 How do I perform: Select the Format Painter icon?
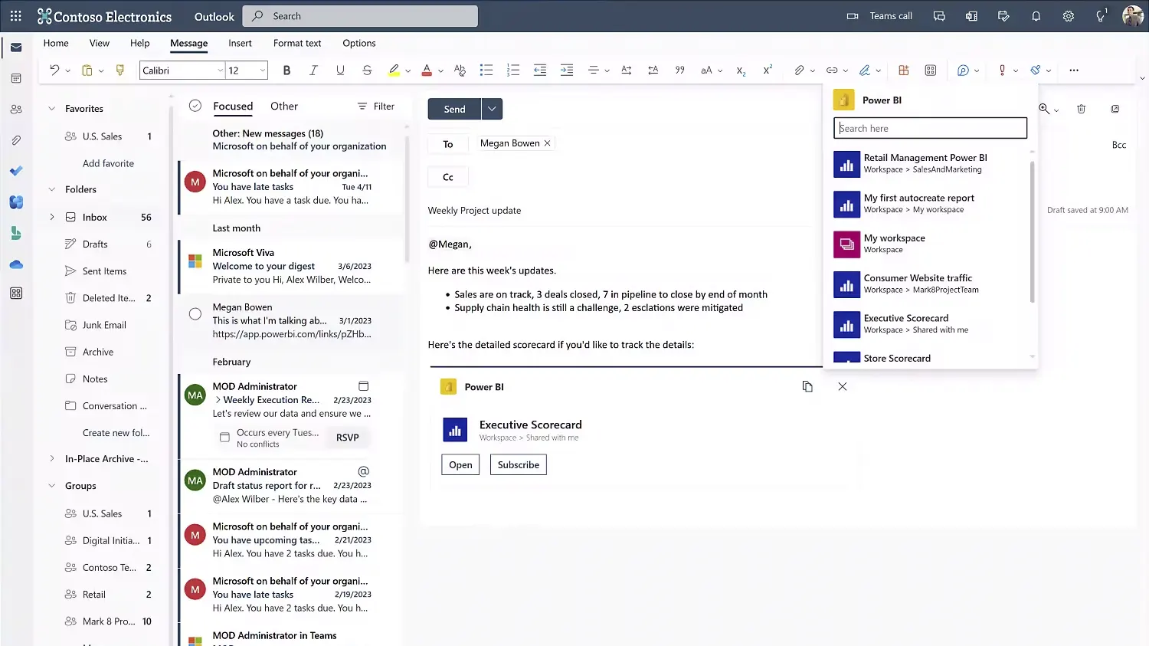[119, 70]
